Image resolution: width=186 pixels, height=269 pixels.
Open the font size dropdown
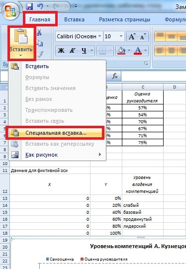(x=121, y=36)
